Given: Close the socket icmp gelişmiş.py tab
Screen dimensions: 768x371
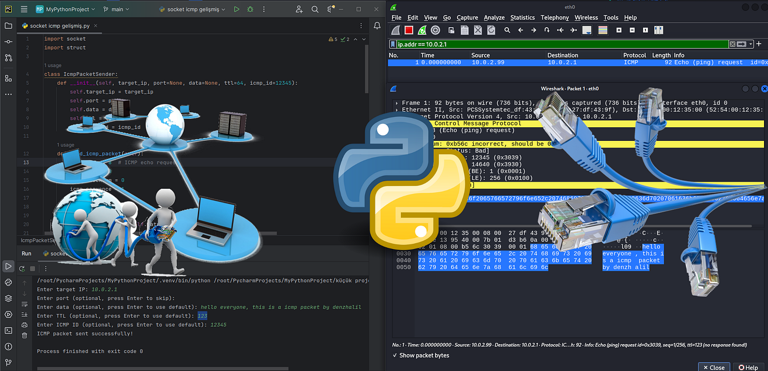Looking at the screenshot, I should tap(95, 26).
